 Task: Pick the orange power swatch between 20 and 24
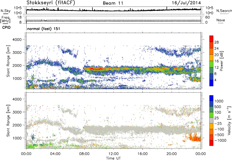(x=211, y=51)
